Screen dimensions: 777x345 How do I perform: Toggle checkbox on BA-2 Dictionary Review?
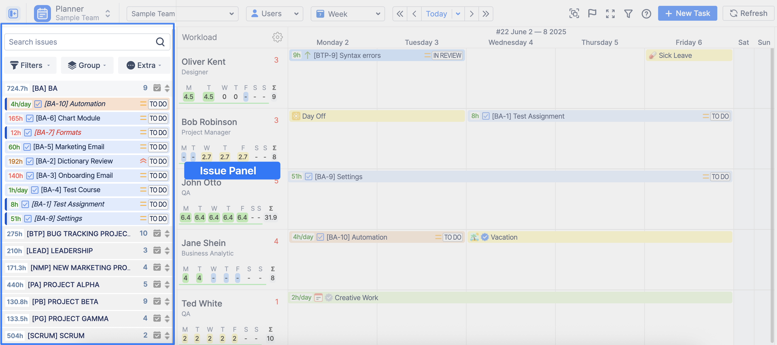(29, 161)
